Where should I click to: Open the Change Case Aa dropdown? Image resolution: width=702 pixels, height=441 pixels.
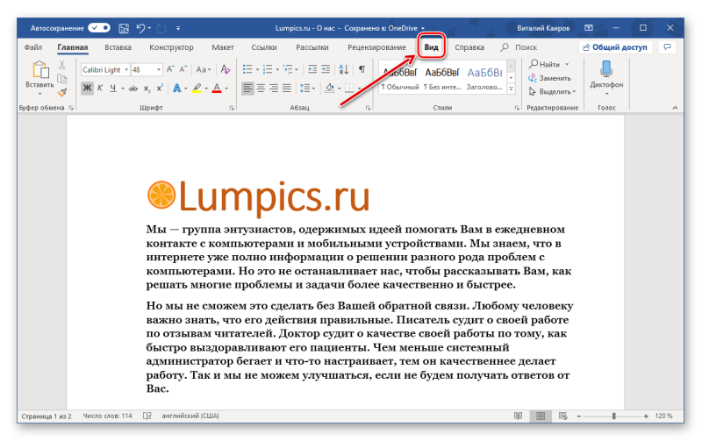pyautogui.click(x=204, y=69)
